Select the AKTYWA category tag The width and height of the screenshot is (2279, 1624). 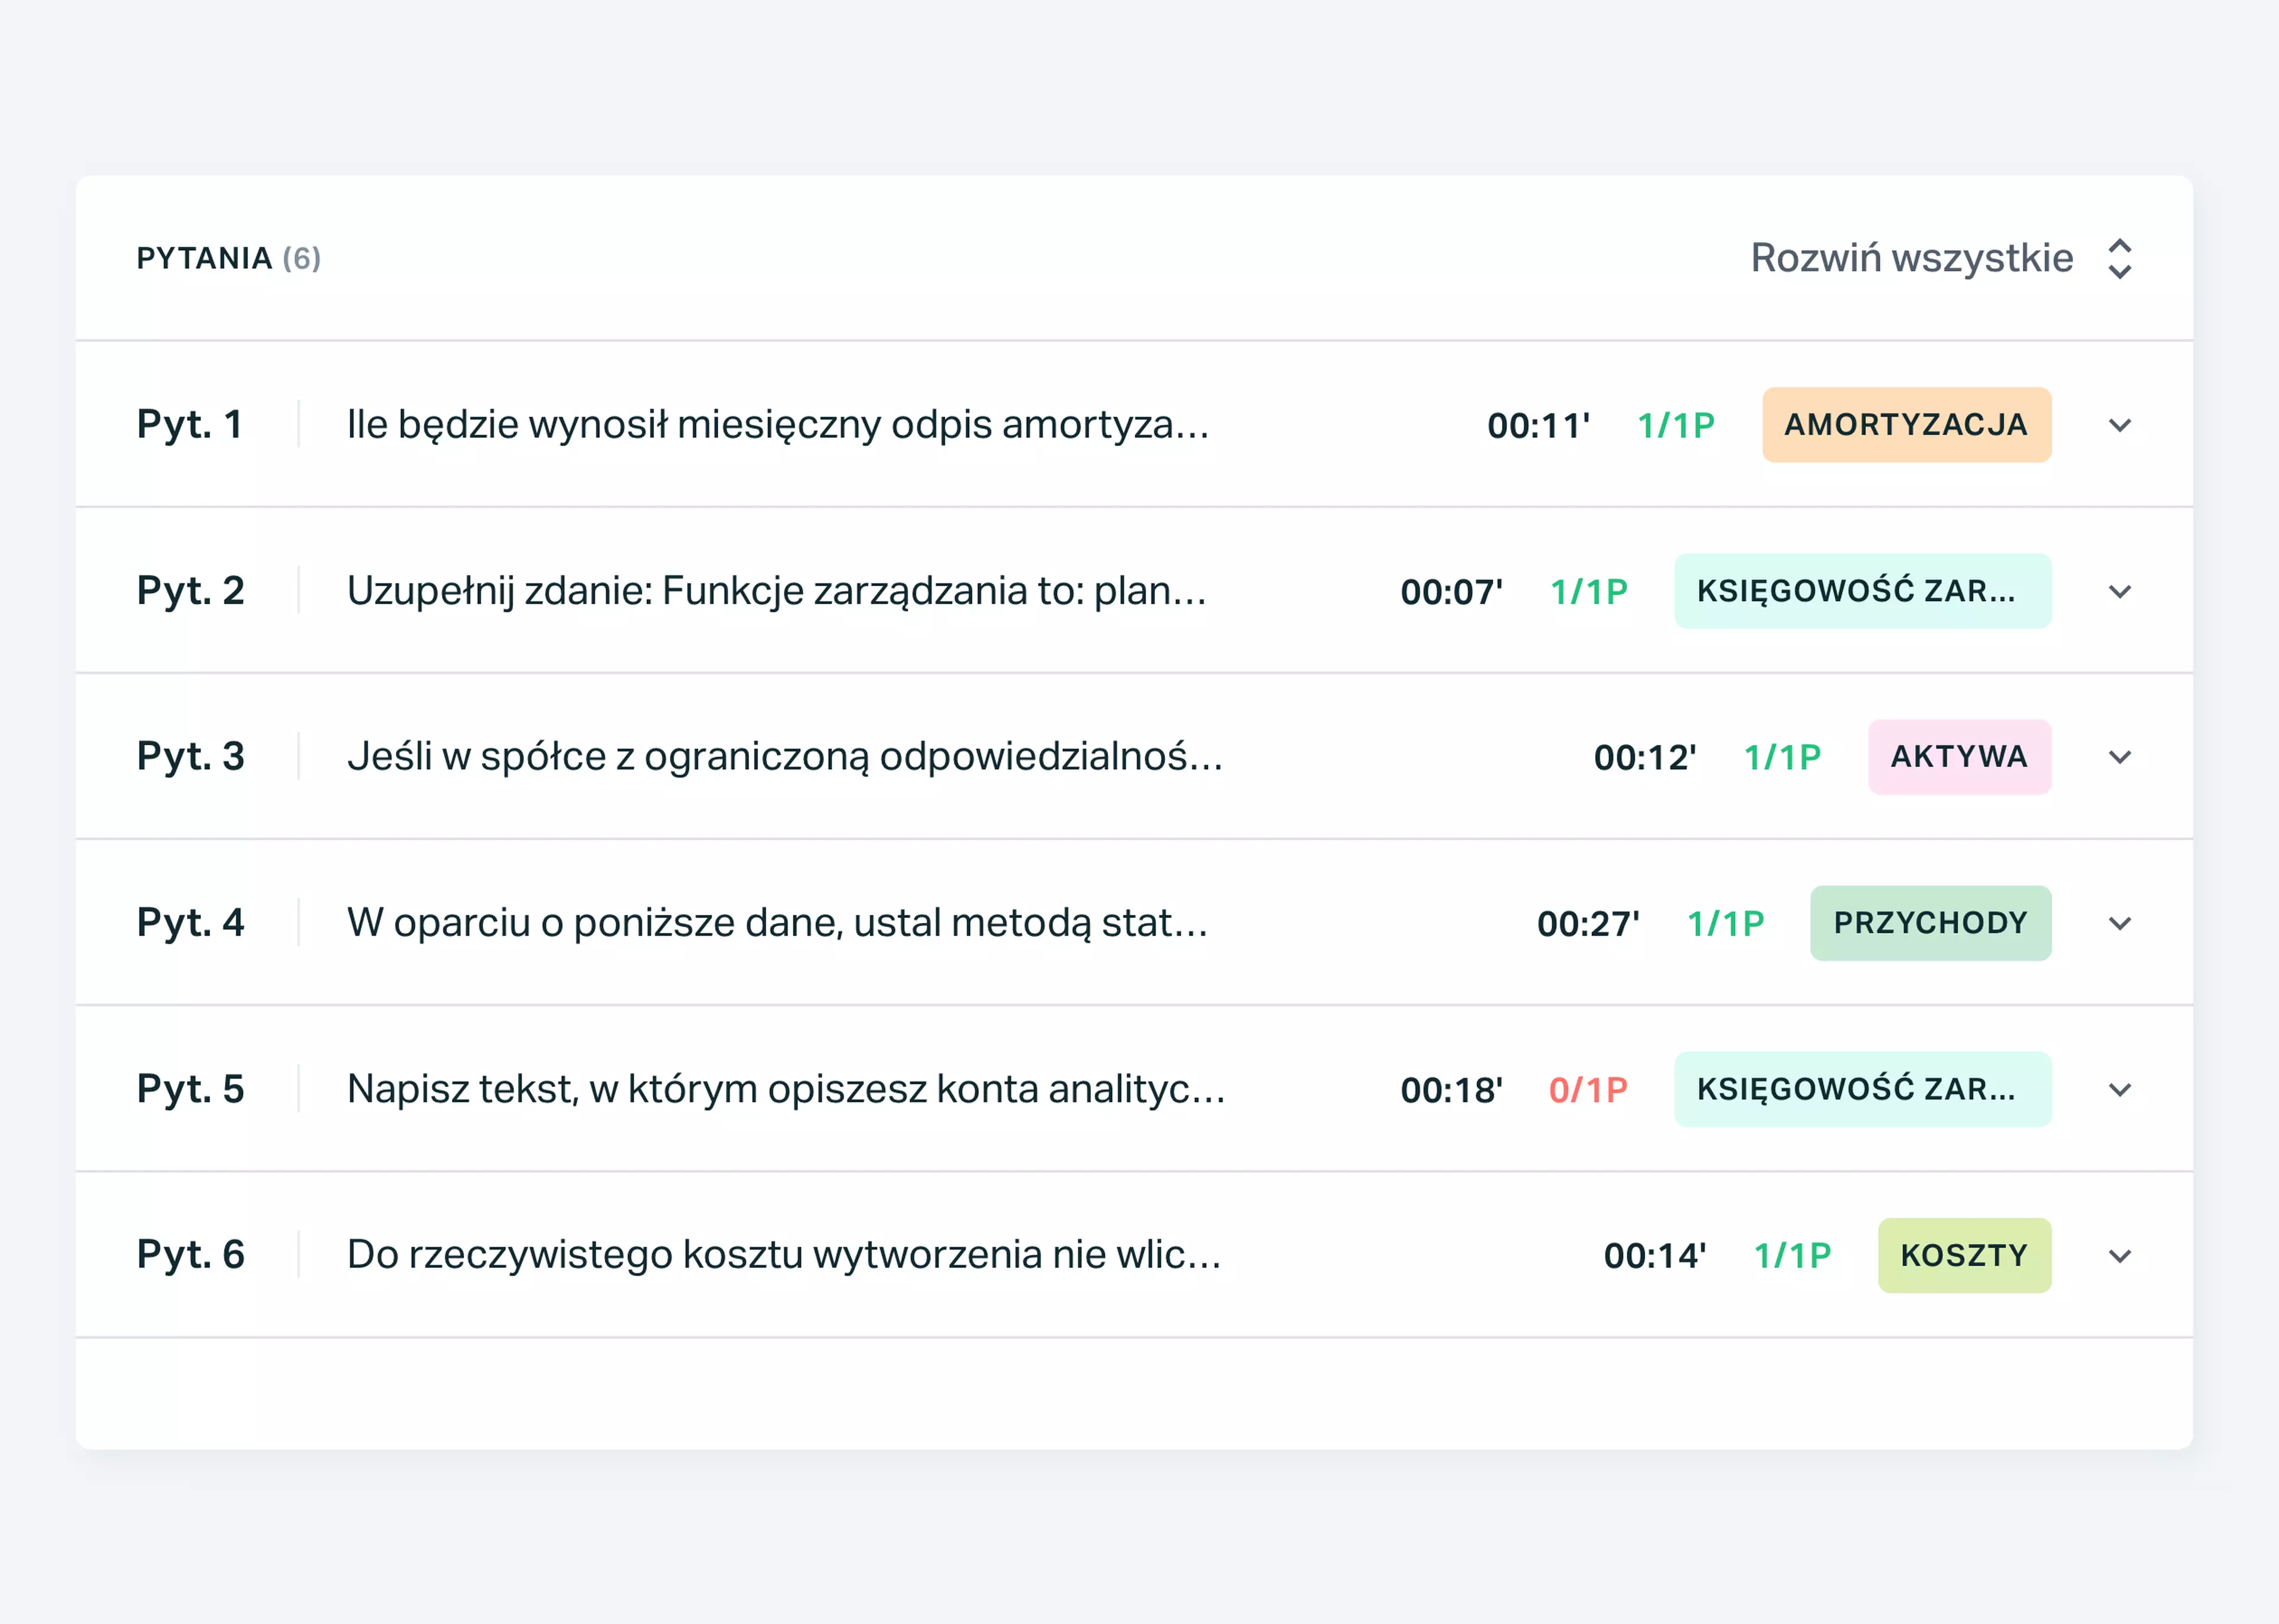click(1959, 757)
